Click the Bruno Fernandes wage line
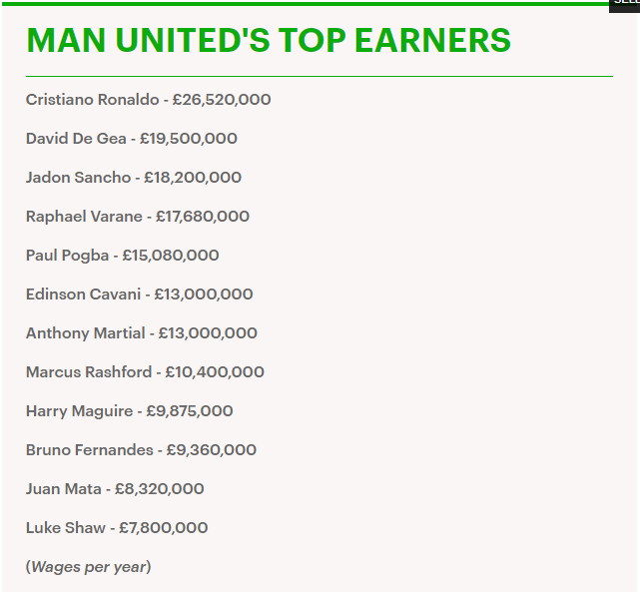 [141, 450]
